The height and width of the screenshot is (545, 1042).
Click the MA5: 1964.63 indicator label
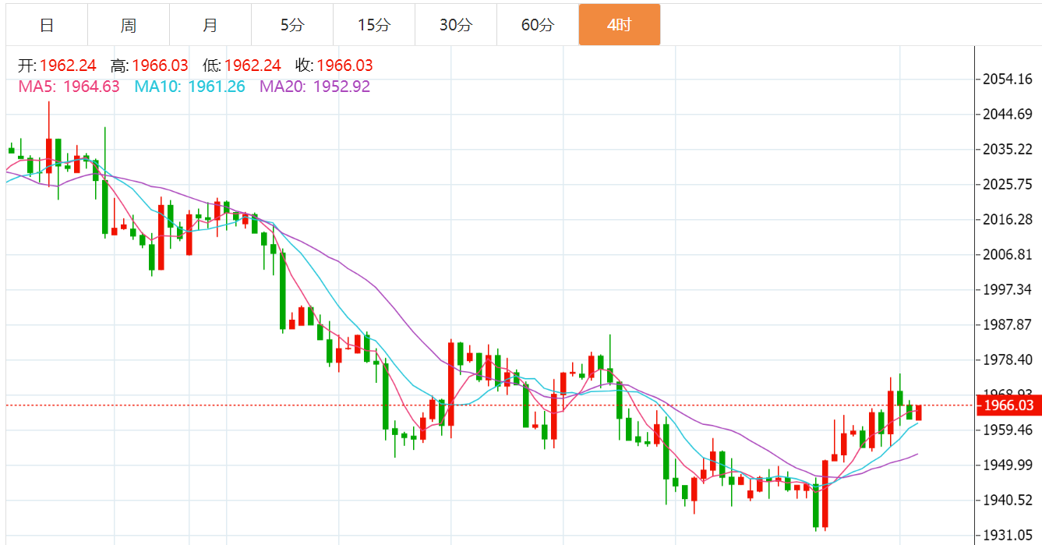69,87
